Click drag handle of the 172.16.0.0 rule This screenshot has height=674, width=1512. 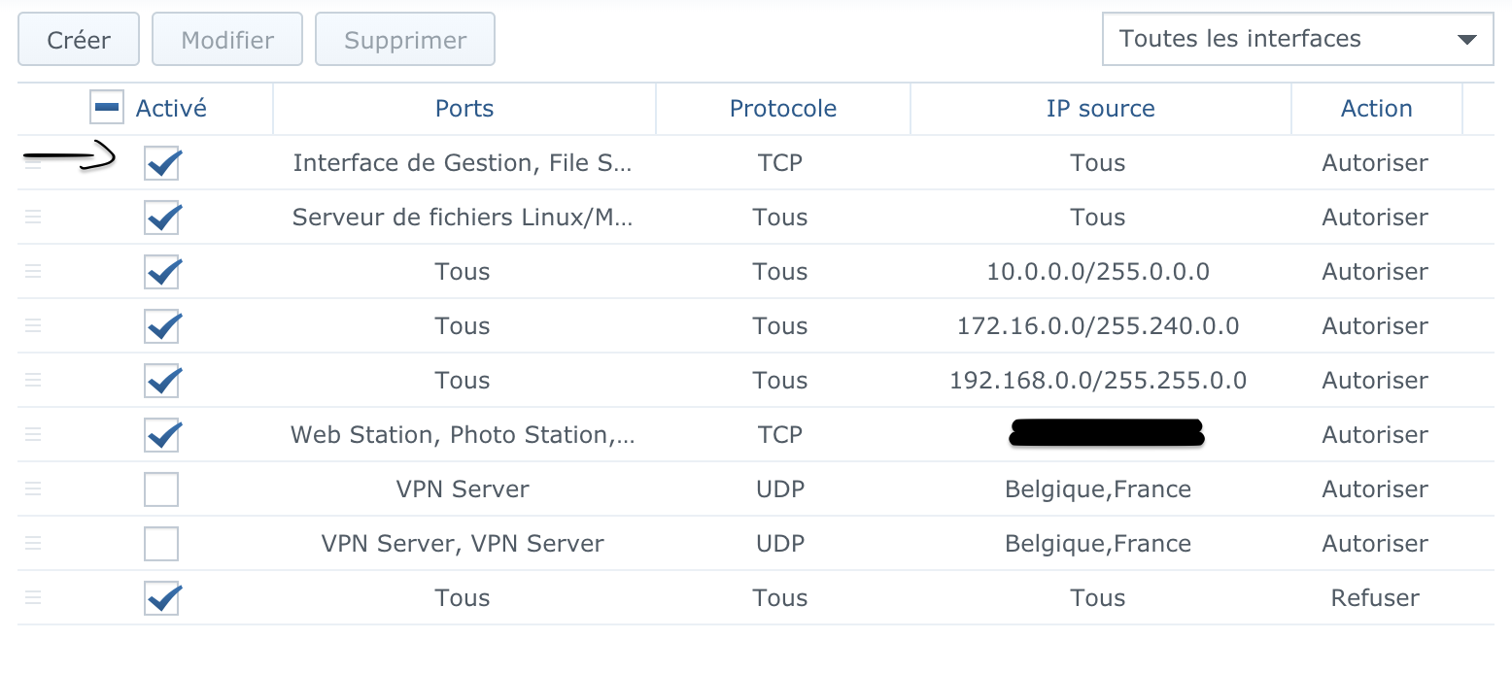click(x=33, y=326)
